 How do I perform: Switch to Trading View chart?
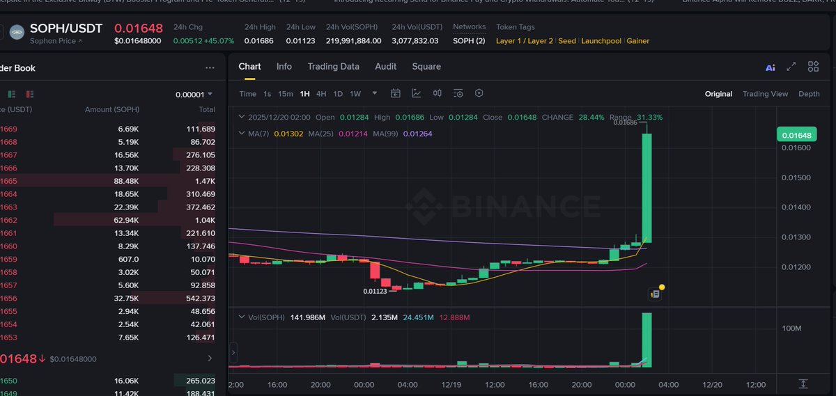coord(765,94)
